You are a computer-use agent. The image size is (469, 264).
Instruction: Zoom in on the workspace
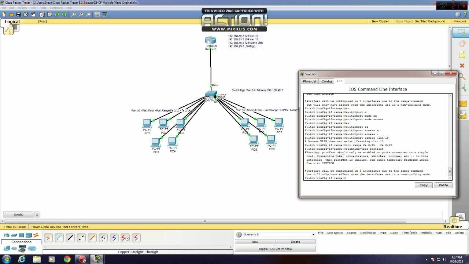[74, 14]
